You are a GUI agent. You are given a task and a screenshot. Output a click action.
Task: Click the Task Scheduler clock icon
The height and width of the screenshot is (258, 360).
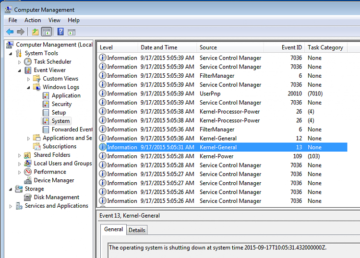(x=28, y=62)
